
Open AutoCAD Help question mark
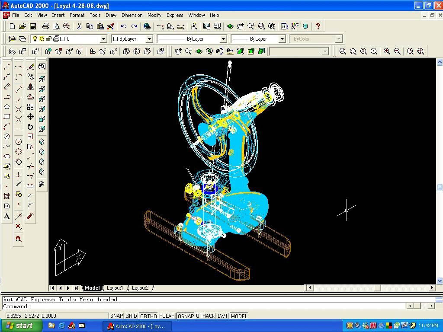click(318, 26)
